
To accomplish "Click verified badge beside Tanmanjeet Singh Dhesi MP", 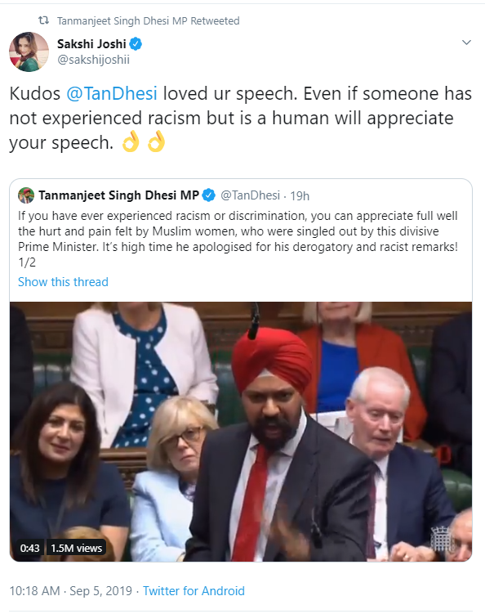I will point(209,195).
